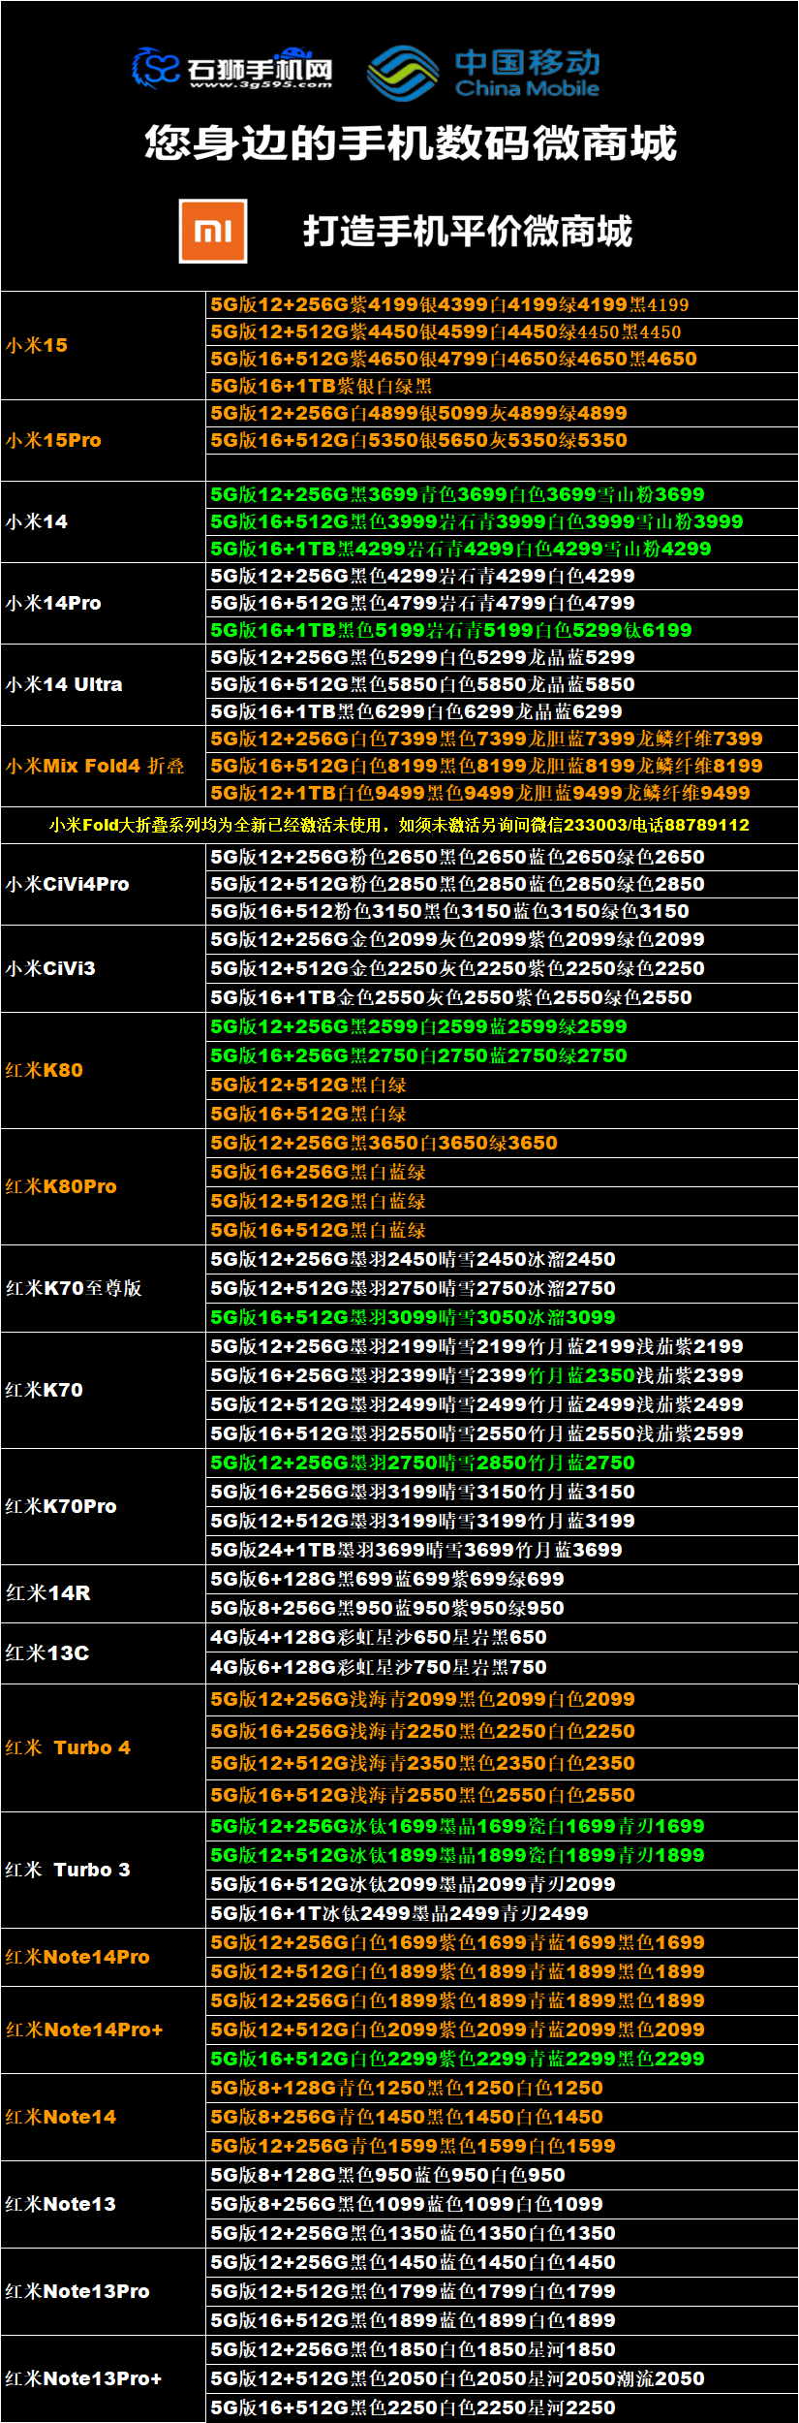Image resolution: width=799 pixels, height=2423 pixels.
Task: Select the row '5G版16+256G黑白蓝绿'
Action: [x=502, y=1172]
